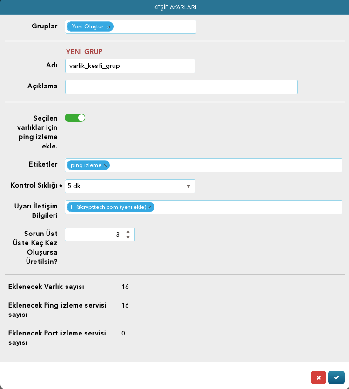Decrease the consecutive problem count with down arrow
The image size is (349, 389).
point(128,238)
